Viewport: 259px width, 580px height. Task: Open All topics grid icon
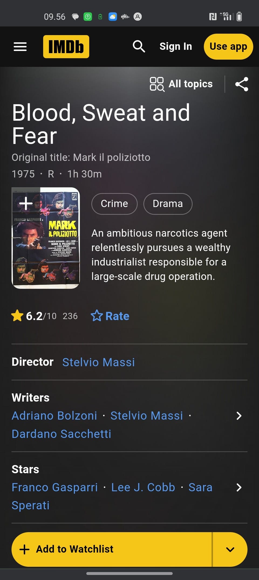[157, 84]
